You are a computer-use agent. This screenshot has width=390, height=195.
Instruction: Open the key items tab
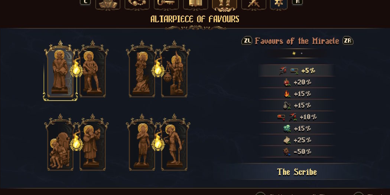(166, 4)
